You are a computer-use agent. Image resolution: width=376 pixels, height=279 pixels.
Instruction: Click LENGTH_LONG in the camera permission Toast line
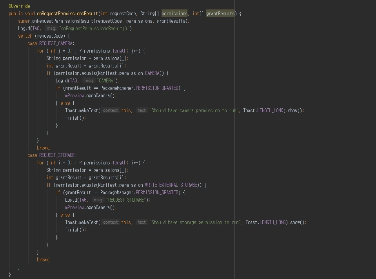[x=270, y=110]
